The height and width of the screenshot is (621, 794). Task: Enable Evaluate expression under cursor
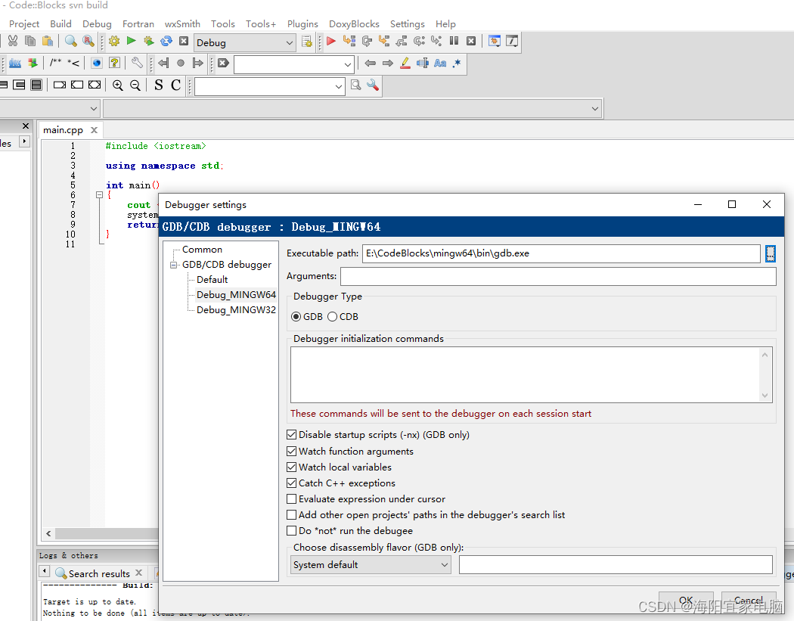click(x=292, y=499)
